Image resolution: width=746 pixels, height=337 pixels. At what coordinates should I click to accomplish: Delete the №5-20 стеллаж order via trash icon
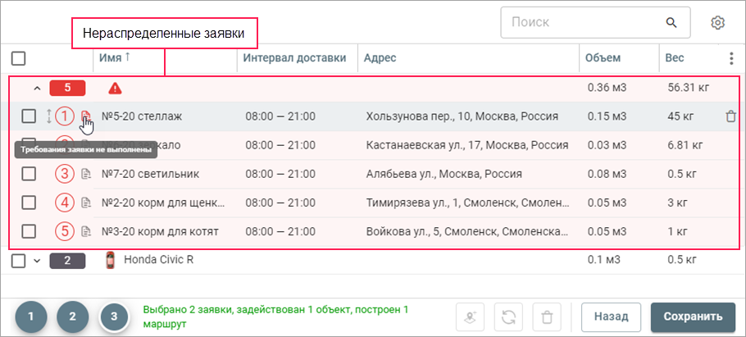point(730,116)
